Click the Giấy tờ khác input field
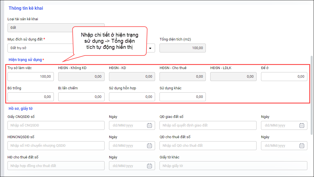Image resolution: width=314 pixels, height=177 pixels. (x=233, y=166)
